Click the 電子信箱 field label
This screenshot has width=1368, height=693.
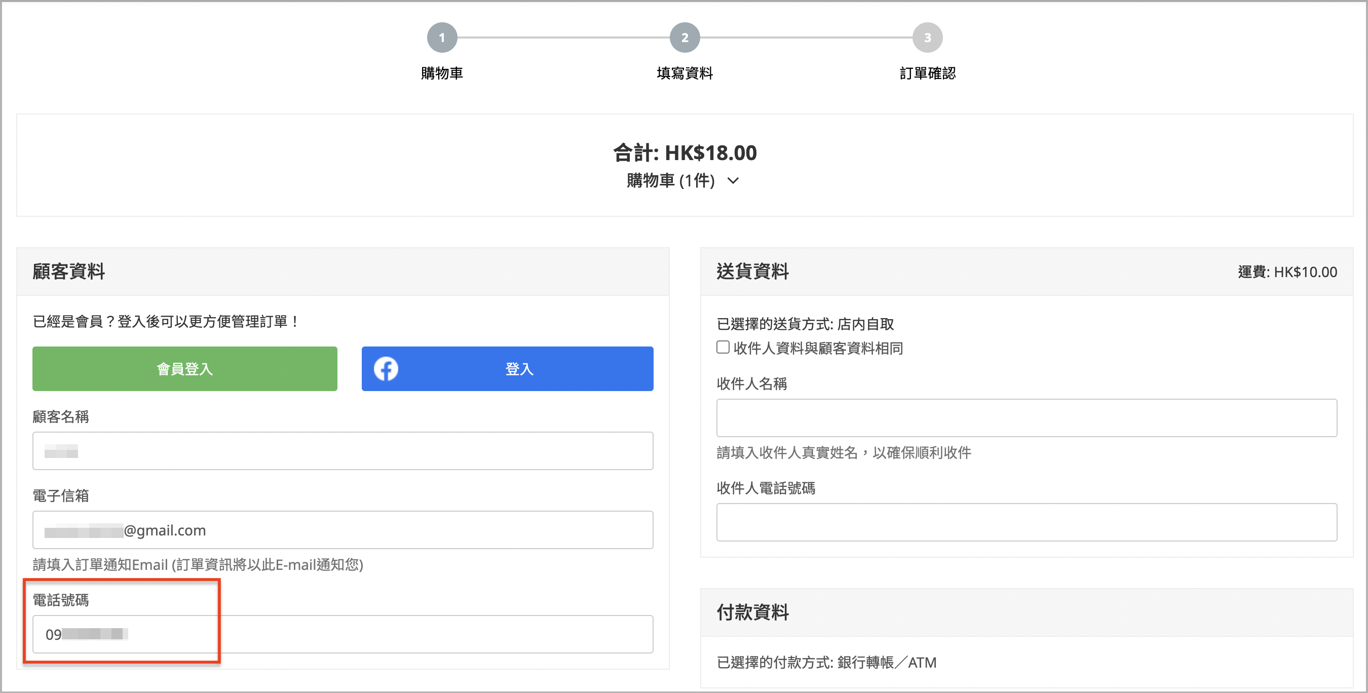coord(60,496)
